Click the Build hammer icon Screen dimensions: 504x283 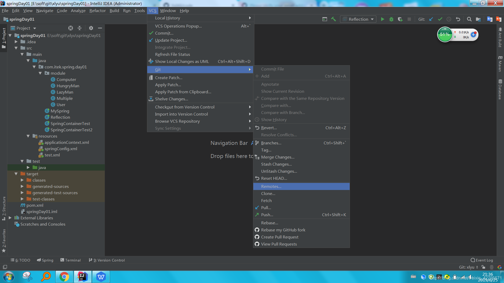(x=333, y=19)
